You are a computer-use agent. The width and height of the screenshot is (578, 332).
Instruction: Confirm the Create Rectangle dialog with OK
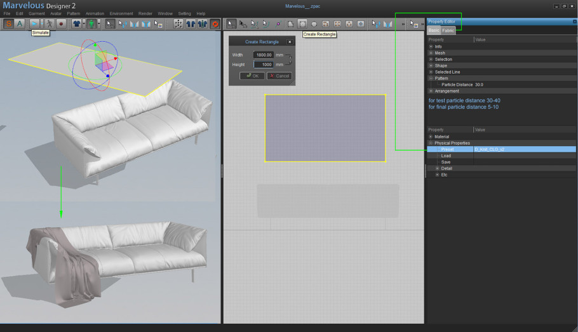point(252,76)
